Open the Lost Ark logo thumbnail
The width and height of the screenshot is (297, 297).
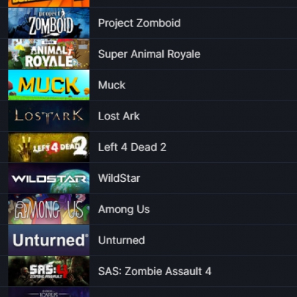pyautogui.click(x=49, y=116)
